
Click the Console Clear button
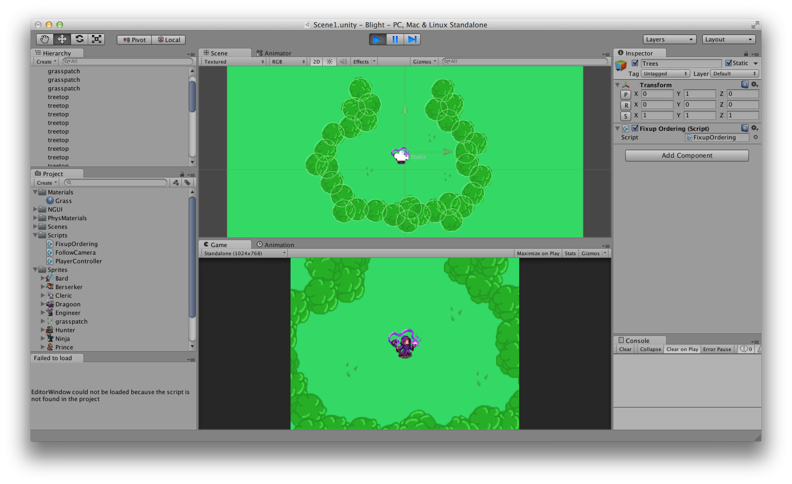click(625, 349)
